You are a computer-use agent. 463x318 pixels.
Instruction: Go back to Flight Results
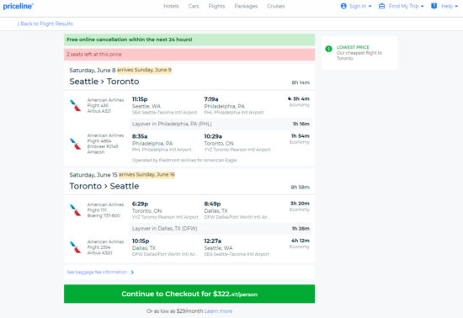(45, 24)
